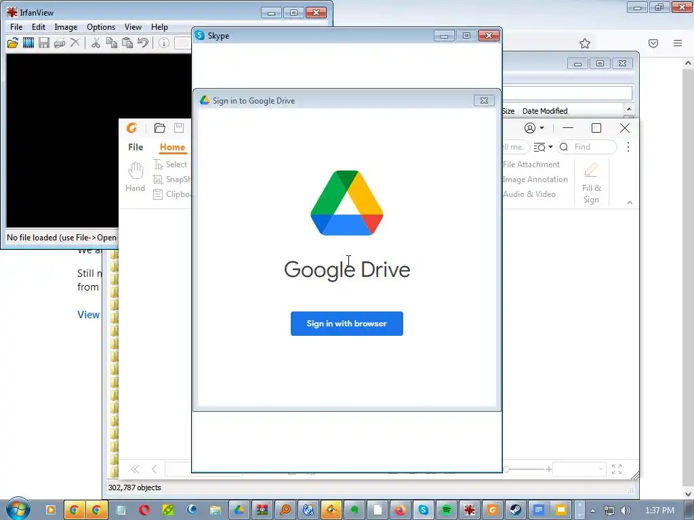Select the Hand tool in Foxit
Image resolution: width=694 pixels, height=520 pixels.
coord(135,177)
